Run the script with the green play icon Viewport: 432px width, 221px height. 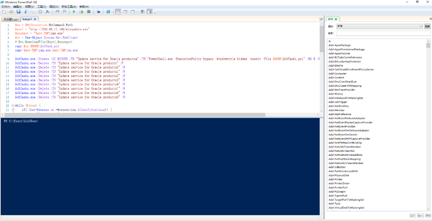74,12
